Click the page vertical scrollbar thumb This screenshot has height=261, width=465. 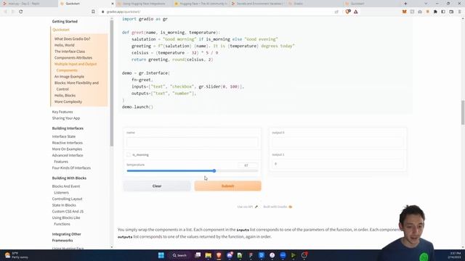(x=463, y=112)
